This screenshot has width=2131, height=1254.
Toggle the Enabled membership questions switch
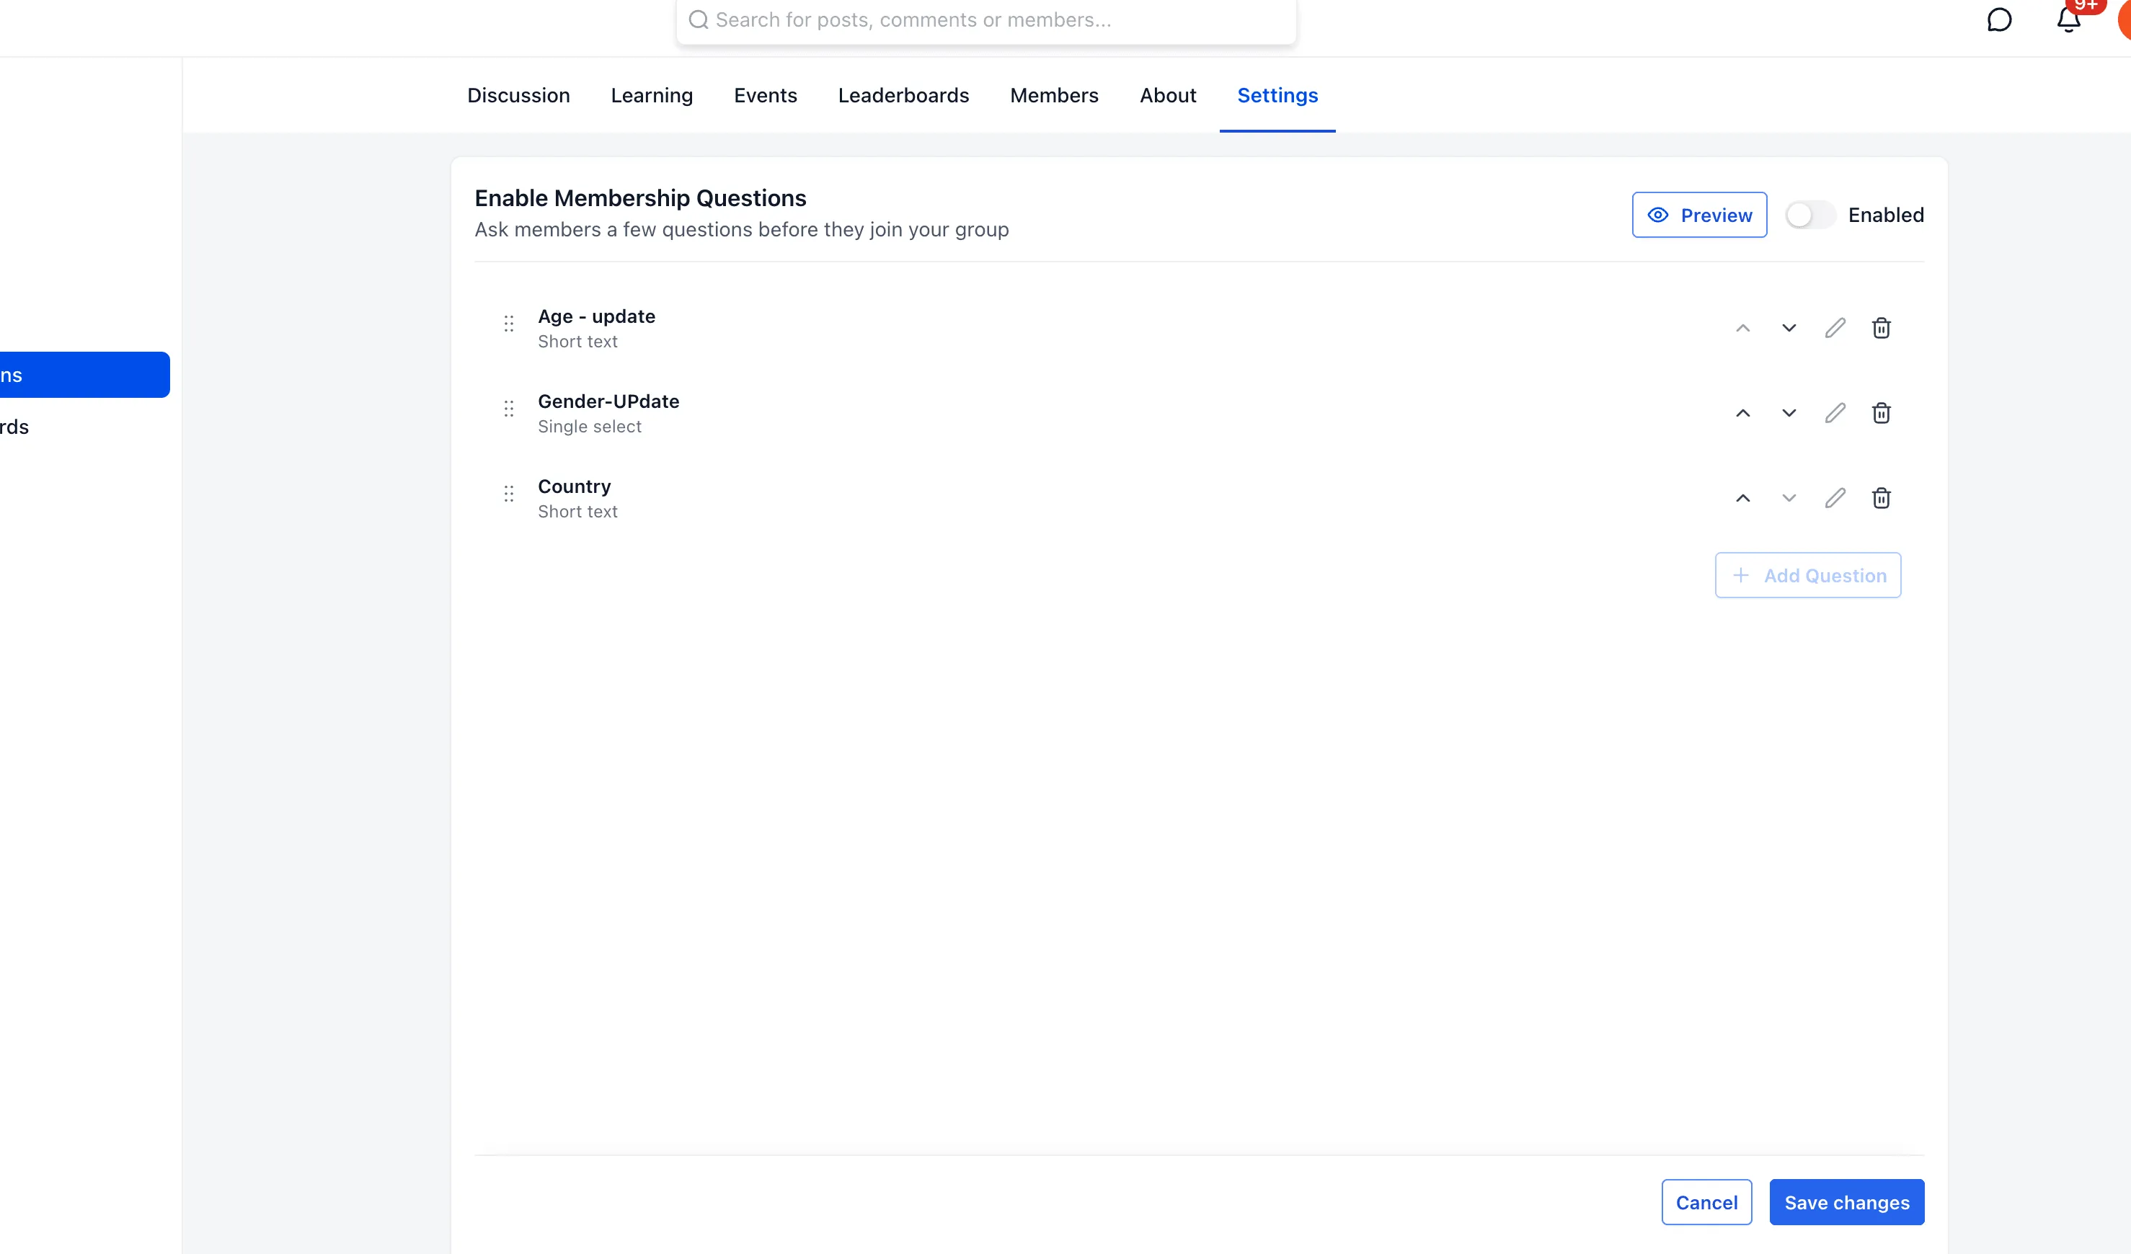1809,215
